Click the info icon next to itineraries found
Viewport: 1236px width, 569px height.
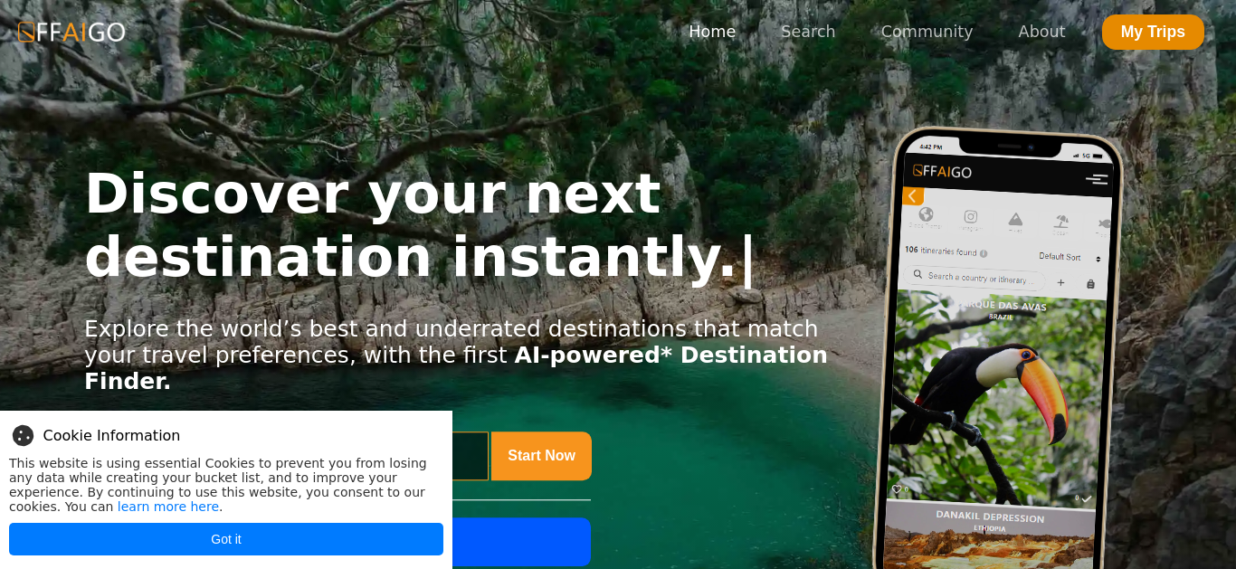984,253
